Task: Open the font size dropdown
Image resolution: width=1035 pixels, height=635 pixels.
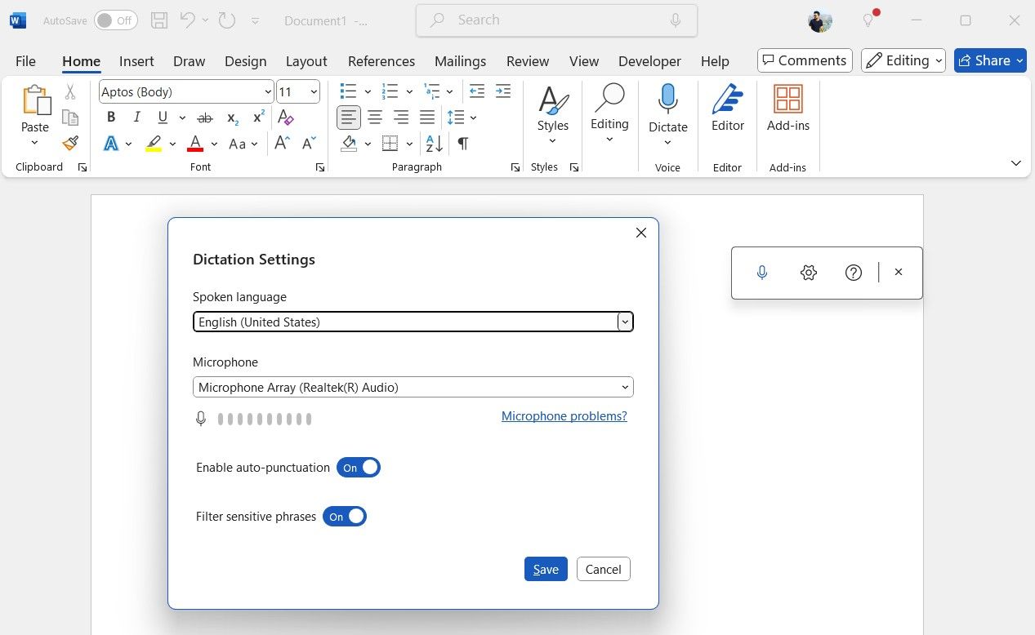Action: [312, 91]
